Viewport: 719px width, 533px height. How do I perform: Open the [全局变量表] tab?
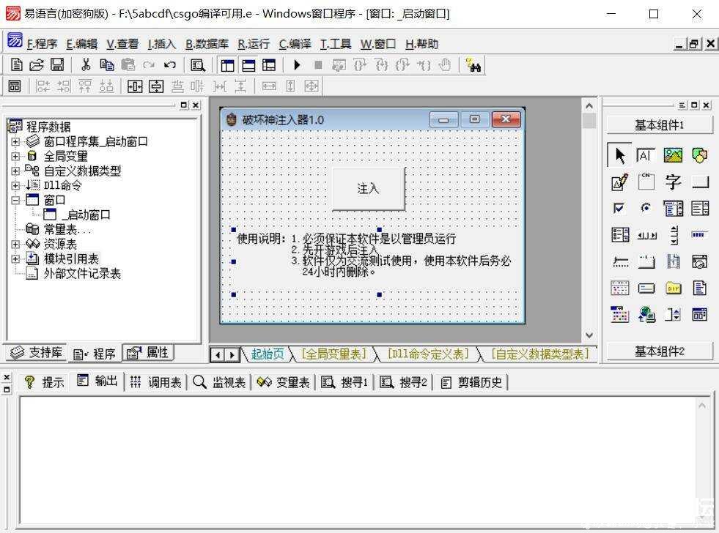334,354
